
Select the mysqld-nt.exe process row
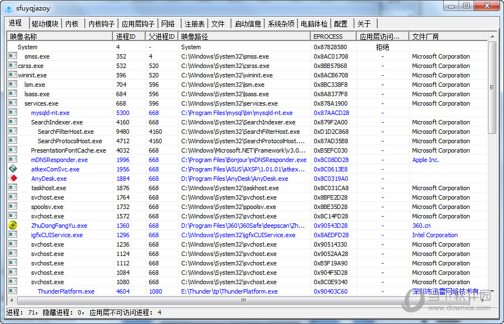pyautogui.click(x=50, y=113)
